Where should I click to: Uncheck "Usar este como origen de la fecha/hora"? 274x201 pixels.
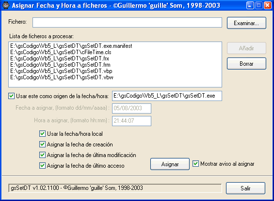pos(11,96)
